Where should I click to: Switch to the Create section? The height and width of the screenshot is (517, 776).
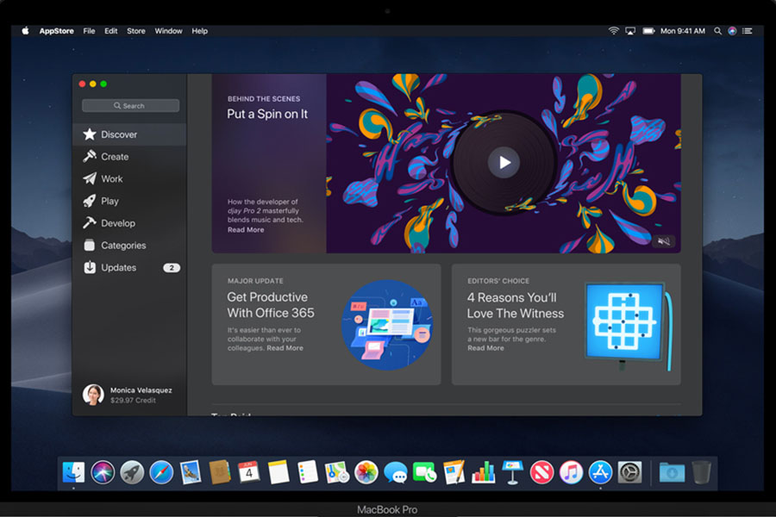click(x=129, y=157)
